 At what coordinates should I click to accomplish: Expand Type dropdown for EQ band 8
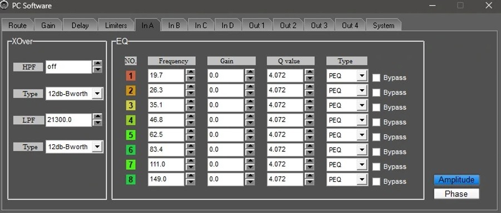362,179
